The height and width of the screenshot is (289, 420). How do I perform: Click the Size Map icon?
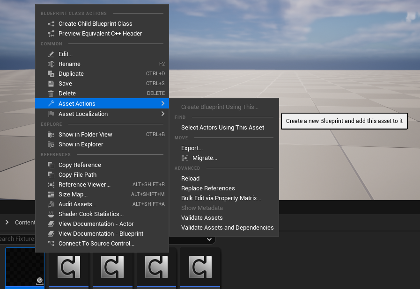(51, 195)
